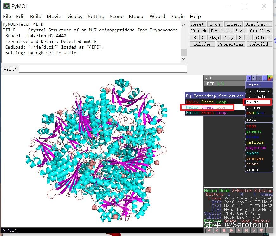The height and width of the screenshot is (236, 276).
Task: Click the MClear button
Action: coord(263,37)
